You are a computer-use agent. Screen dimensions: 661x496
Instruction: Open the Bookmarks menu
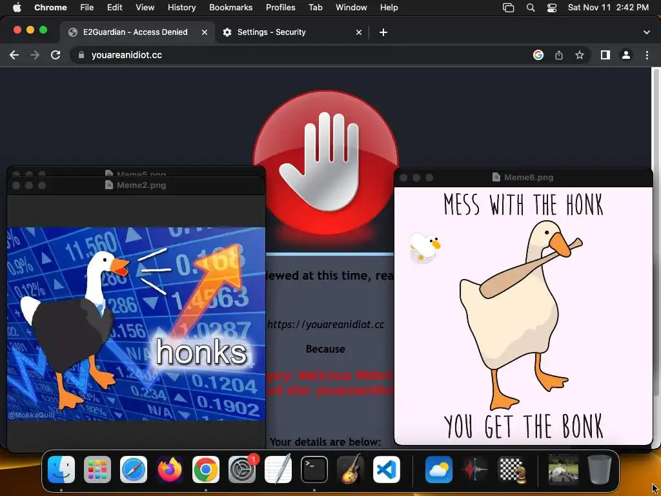230,7
